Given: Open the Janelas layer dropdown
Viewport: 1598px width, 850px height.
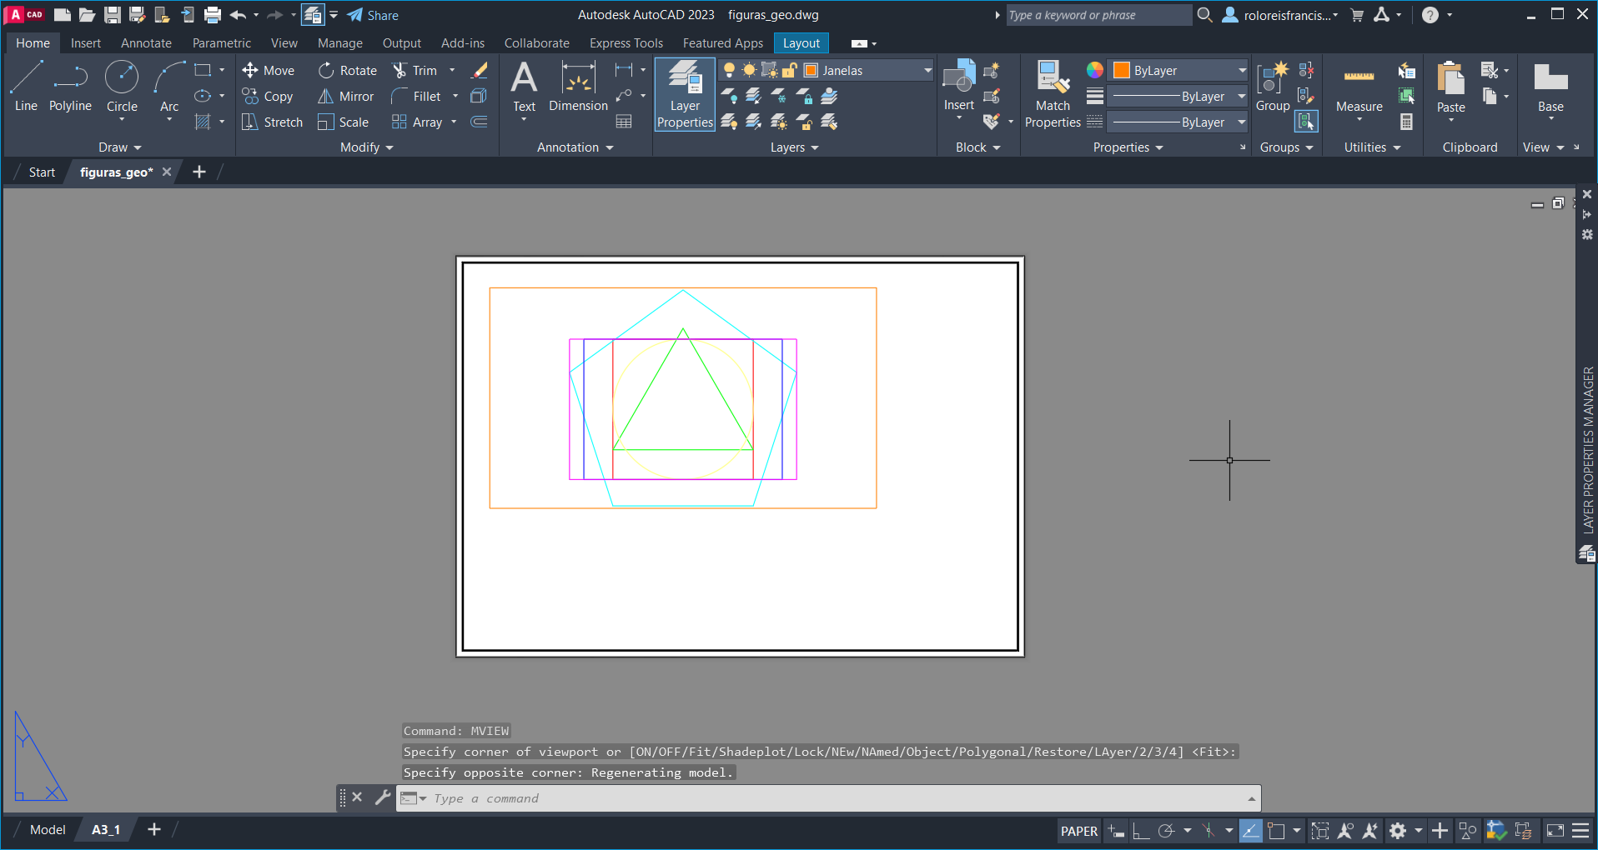Looking at the screenshot, I should 927,71.
